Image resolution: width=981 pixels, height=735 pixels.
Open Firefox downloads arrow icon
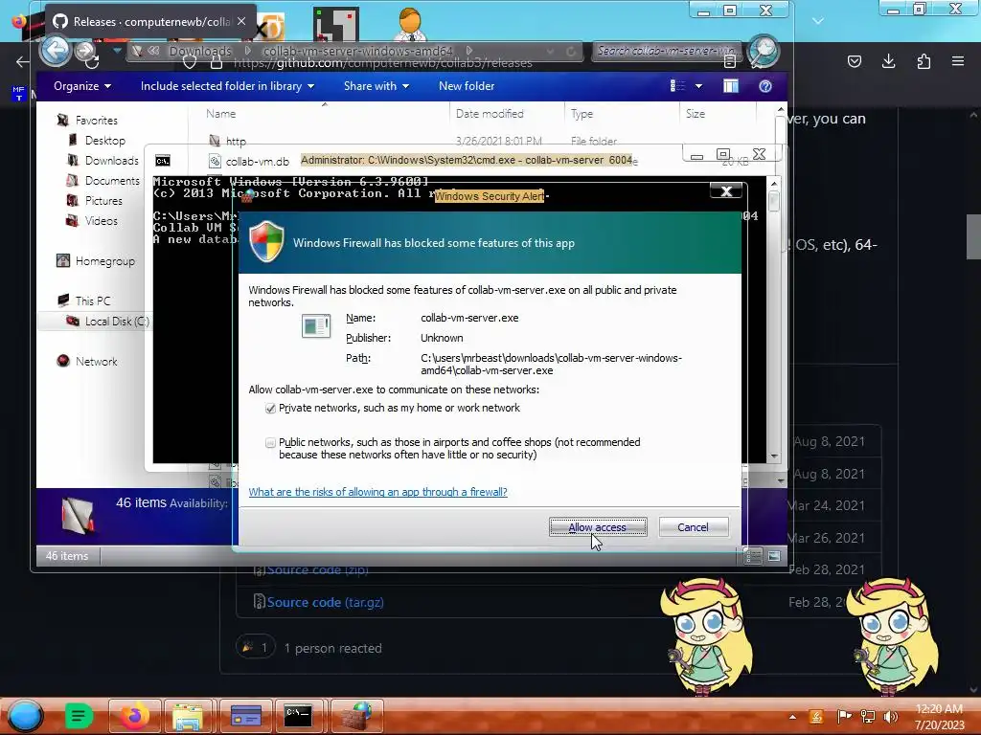coord(888,61)
